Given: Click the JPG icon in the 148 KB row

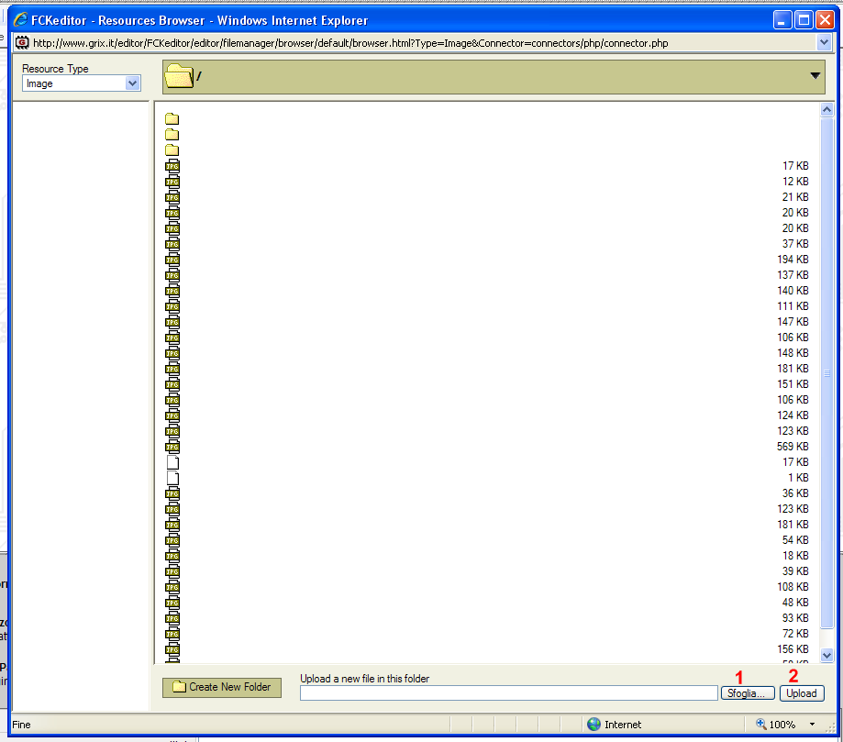Looking at the screenshot, I should (172, 353).
